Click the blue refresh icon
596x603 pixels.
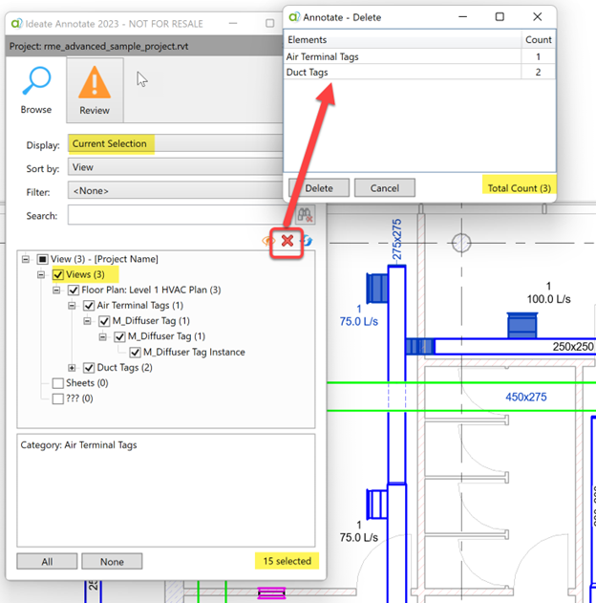(307, 241)
